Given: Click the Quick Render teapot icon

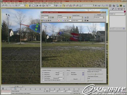Looking at the screenshot, I should click(x=124, y=6).
